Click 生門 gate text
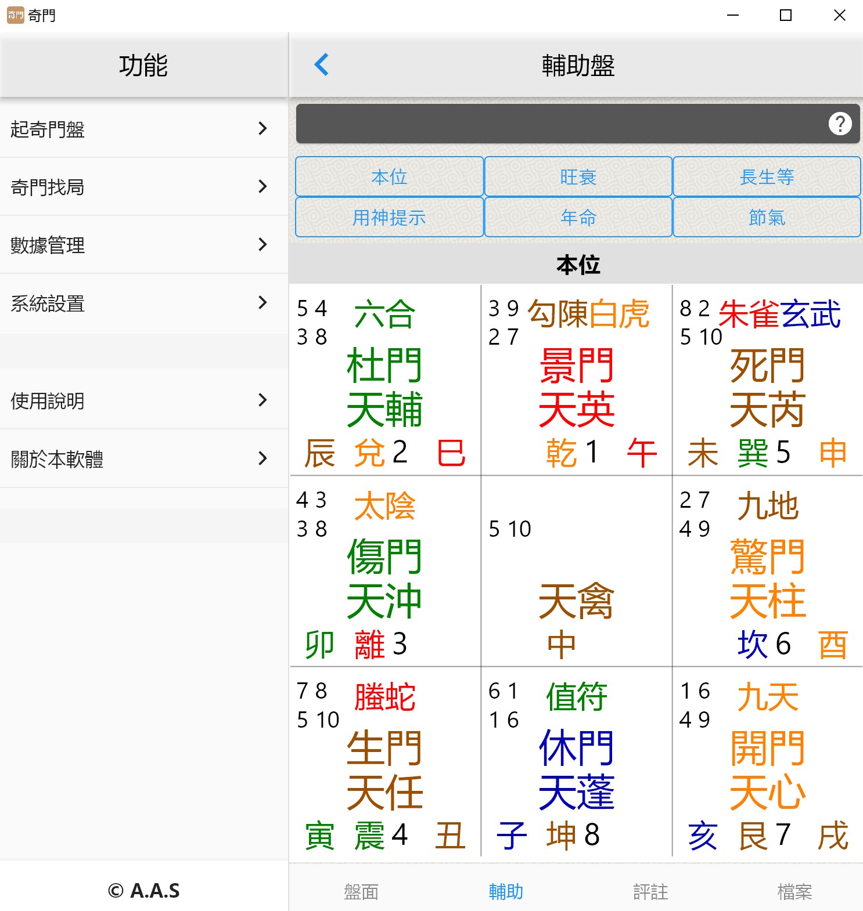Viewport: 863px width, 911px height. coord(384,748)
